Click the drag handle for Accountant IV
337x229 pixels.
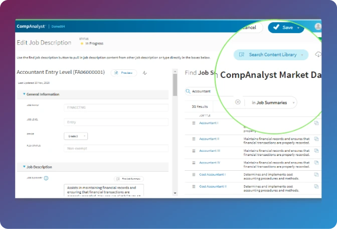[194, 163]
